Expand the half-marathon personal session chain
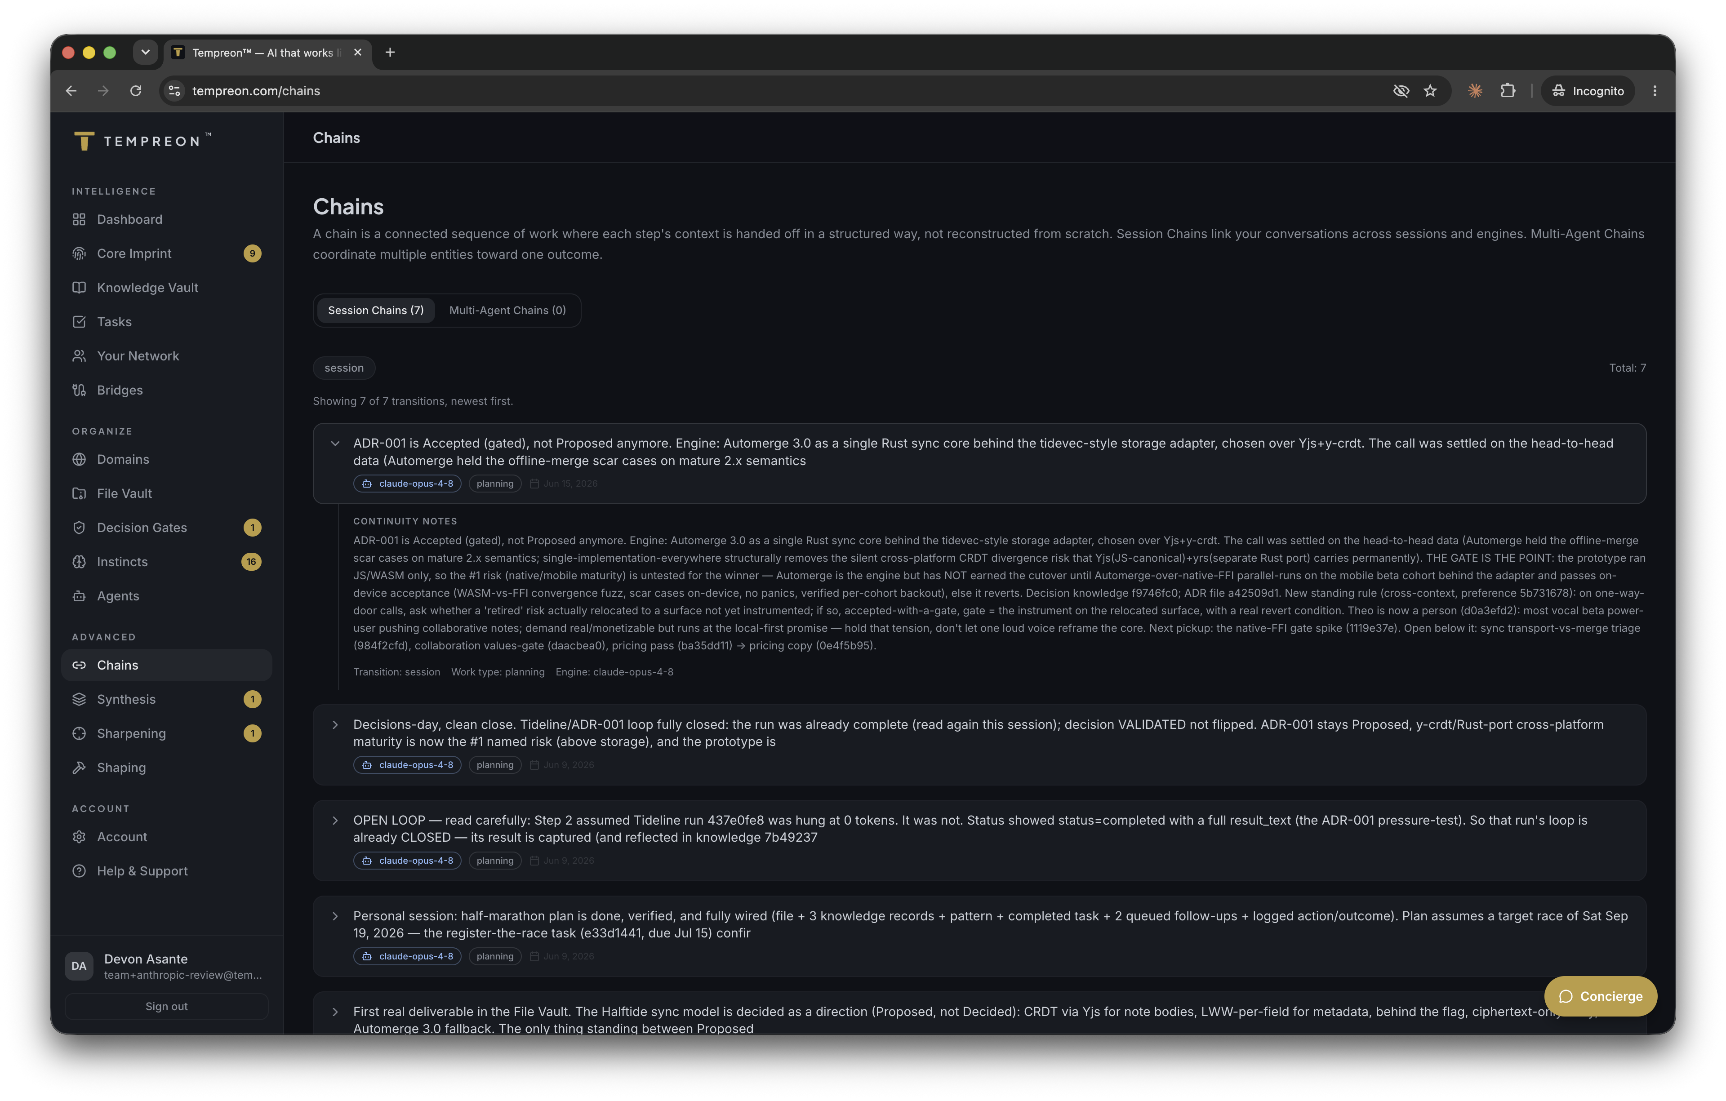The width and height of the screenshot is (1726, 1101). 335,916
